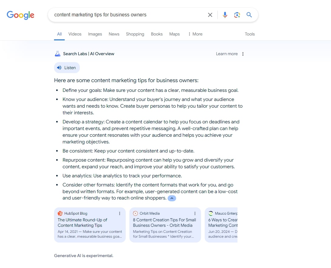The width and height of the screenshot is (331, 268).
Task: Open Orbit Media card options menu
Action: (195, 213)
